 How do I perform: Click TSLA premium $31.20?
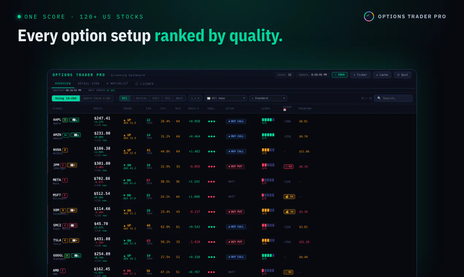click(x=304, y=242)
